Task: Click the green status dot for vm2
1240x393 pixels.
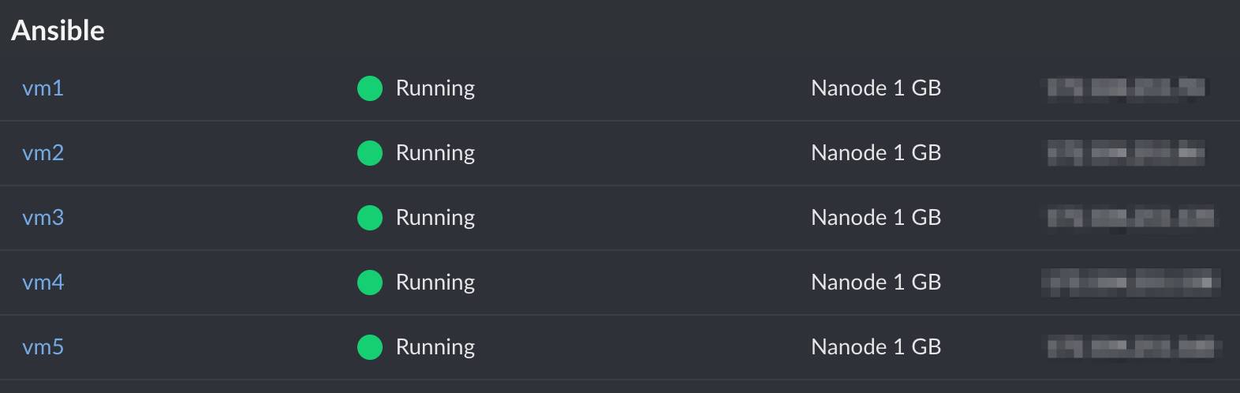Action: (x=370, y=153)
